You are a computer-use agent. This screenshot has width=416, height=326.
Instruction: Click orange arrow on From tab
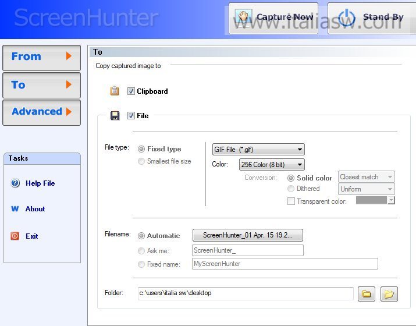click(x=69, y=56)
